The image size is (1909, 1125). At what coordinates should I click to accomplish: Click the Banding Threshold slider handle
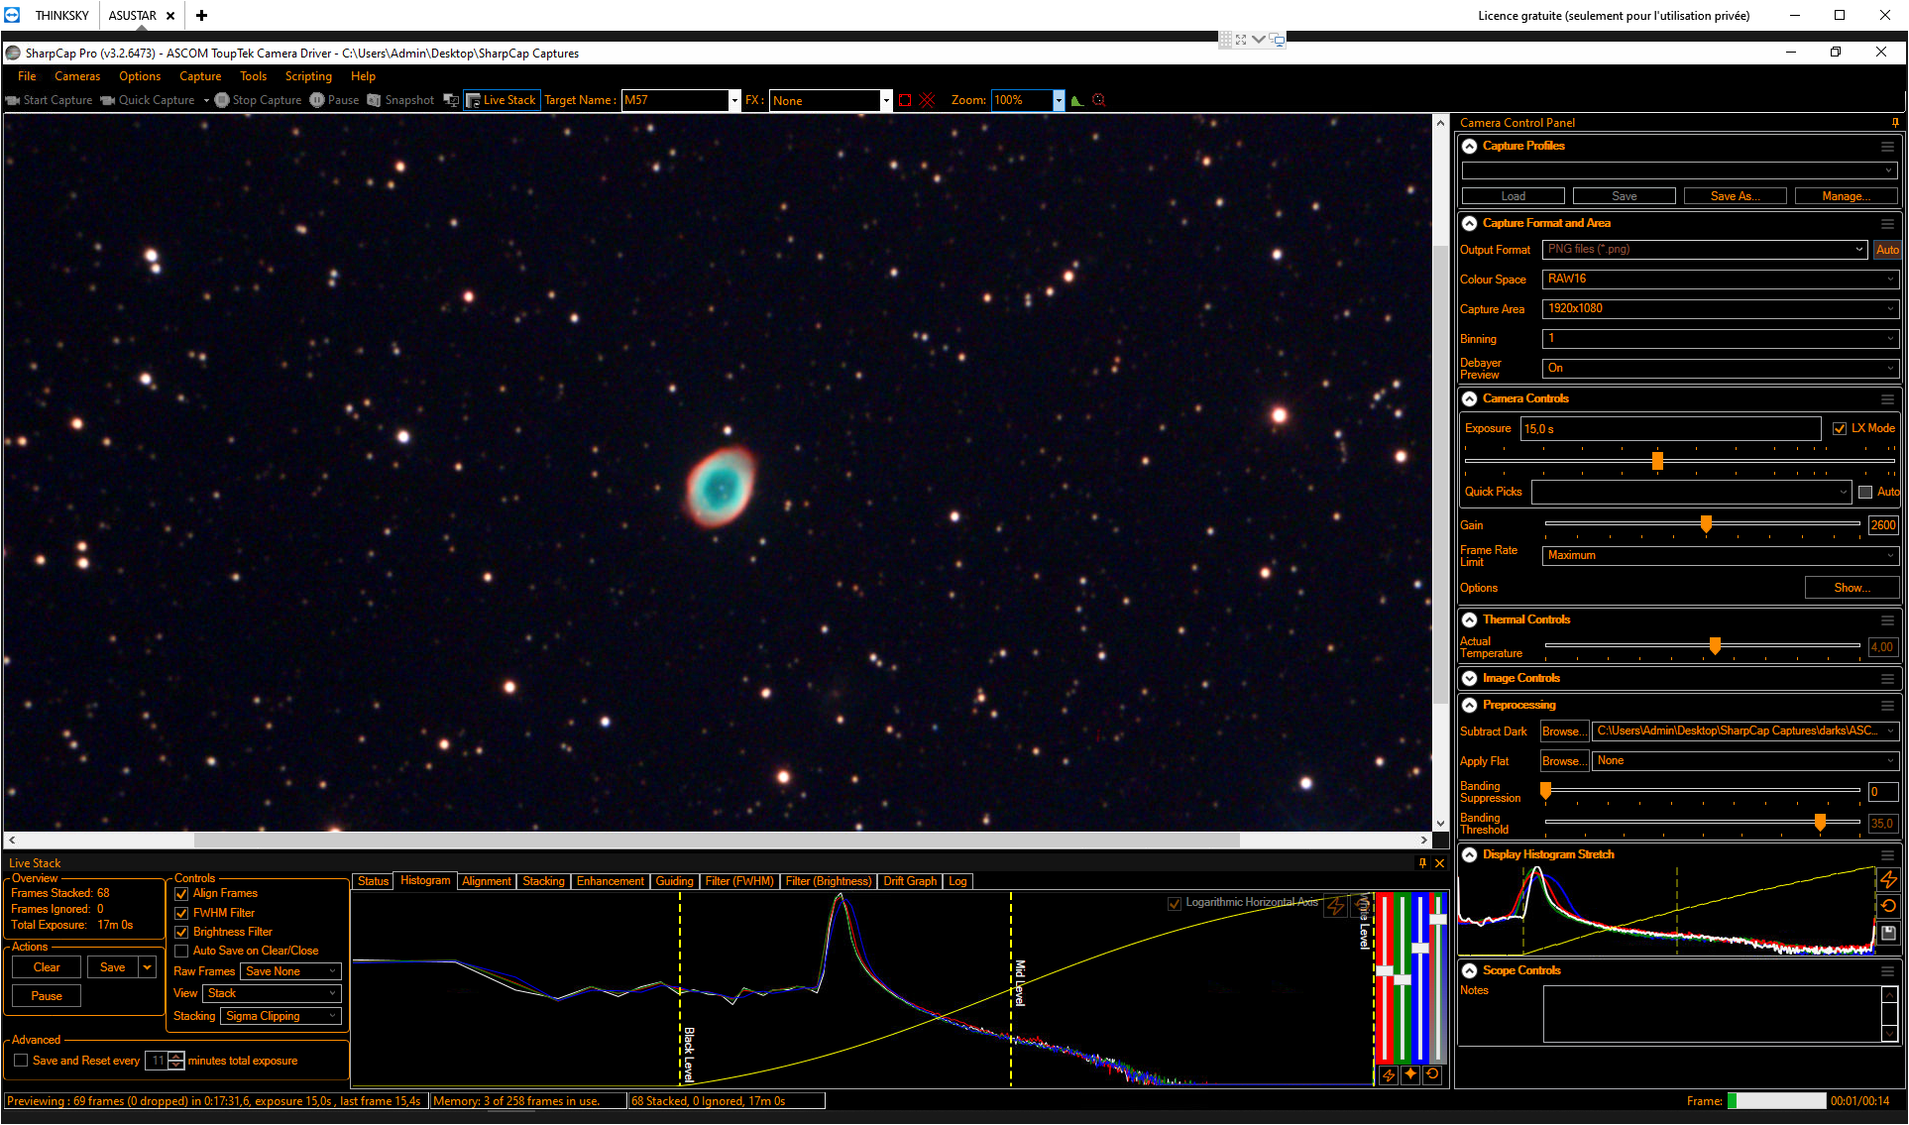tap(1820, 823)
